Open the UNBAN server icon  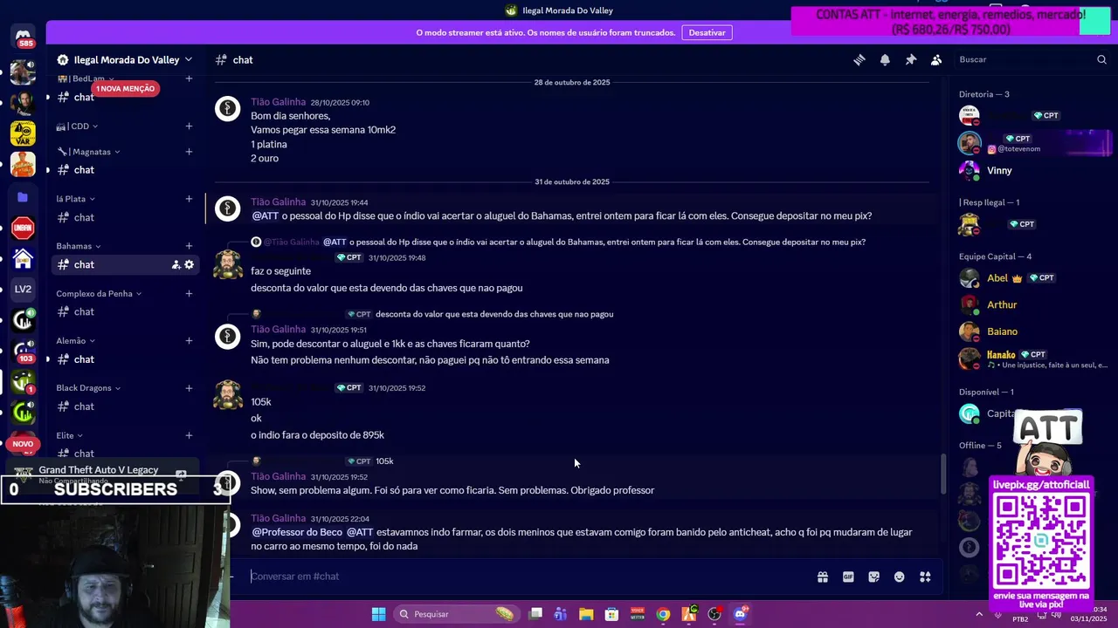tap(23, 229)
